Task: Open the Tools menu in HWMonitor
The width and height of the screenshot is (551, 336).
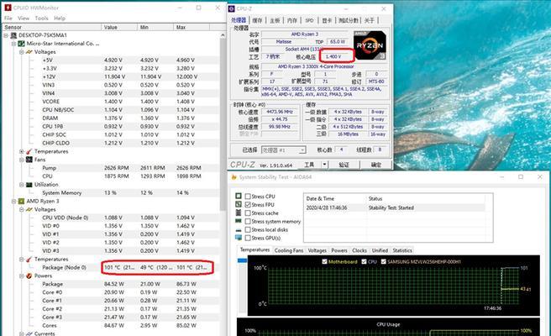Action: click(41, 18)
